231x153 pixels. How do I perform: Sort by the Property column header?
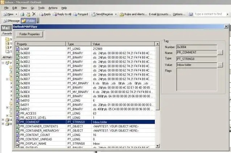pos(41,44)
